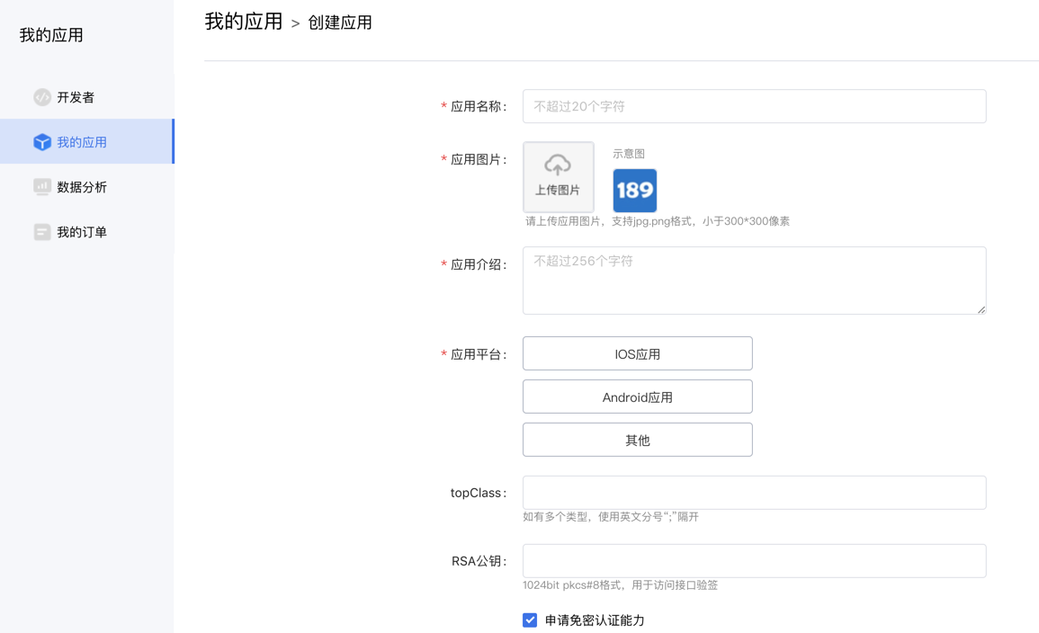Click inside the 应用介绍 text area

754,281
